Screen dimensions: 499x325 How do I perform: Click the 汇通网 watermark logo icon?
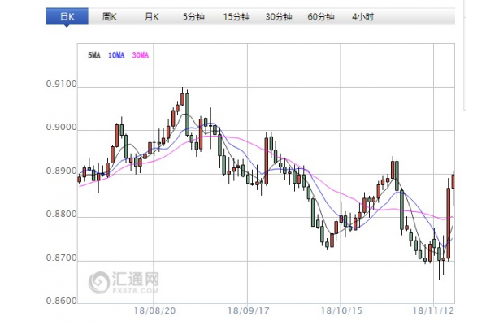tap(98, 282)
